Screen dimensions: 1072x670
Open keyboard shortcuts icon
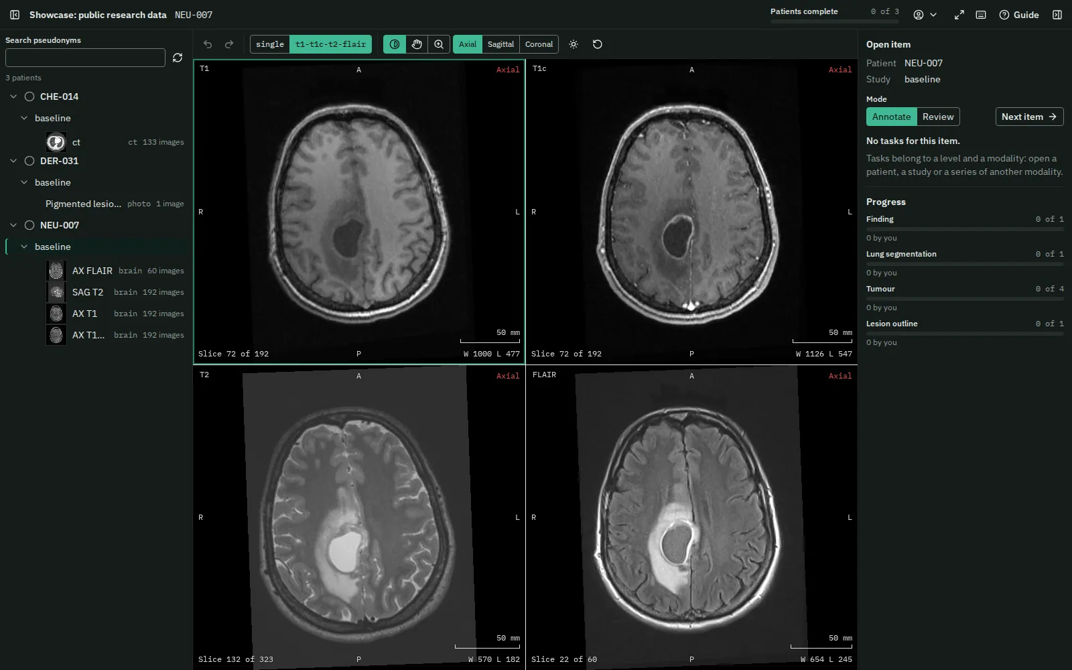pyautogui.click(x=981, y=15)
